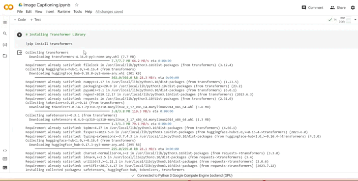Click the Installing Transformer Library comment
Screen dimensions: 358x181
click(x=56, y=35)
